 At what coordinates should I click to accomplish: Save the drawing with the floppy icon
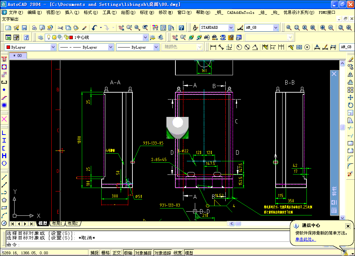(x=24, y=28)
